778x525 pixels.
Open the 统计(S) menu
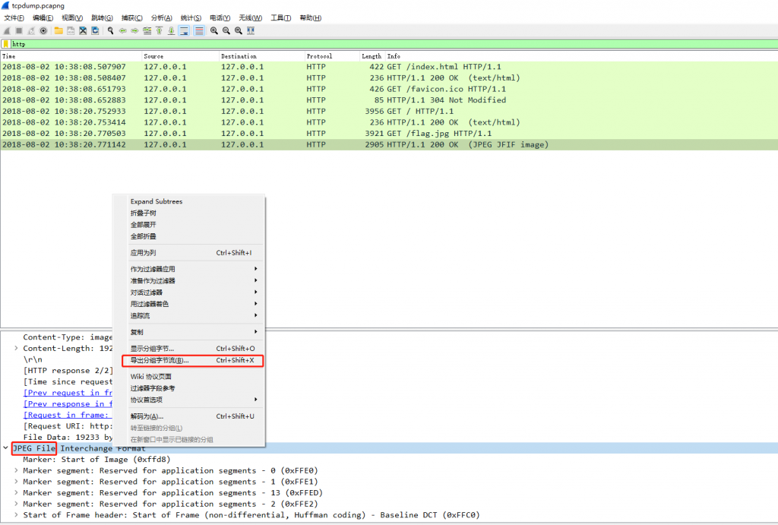point(191,18)
